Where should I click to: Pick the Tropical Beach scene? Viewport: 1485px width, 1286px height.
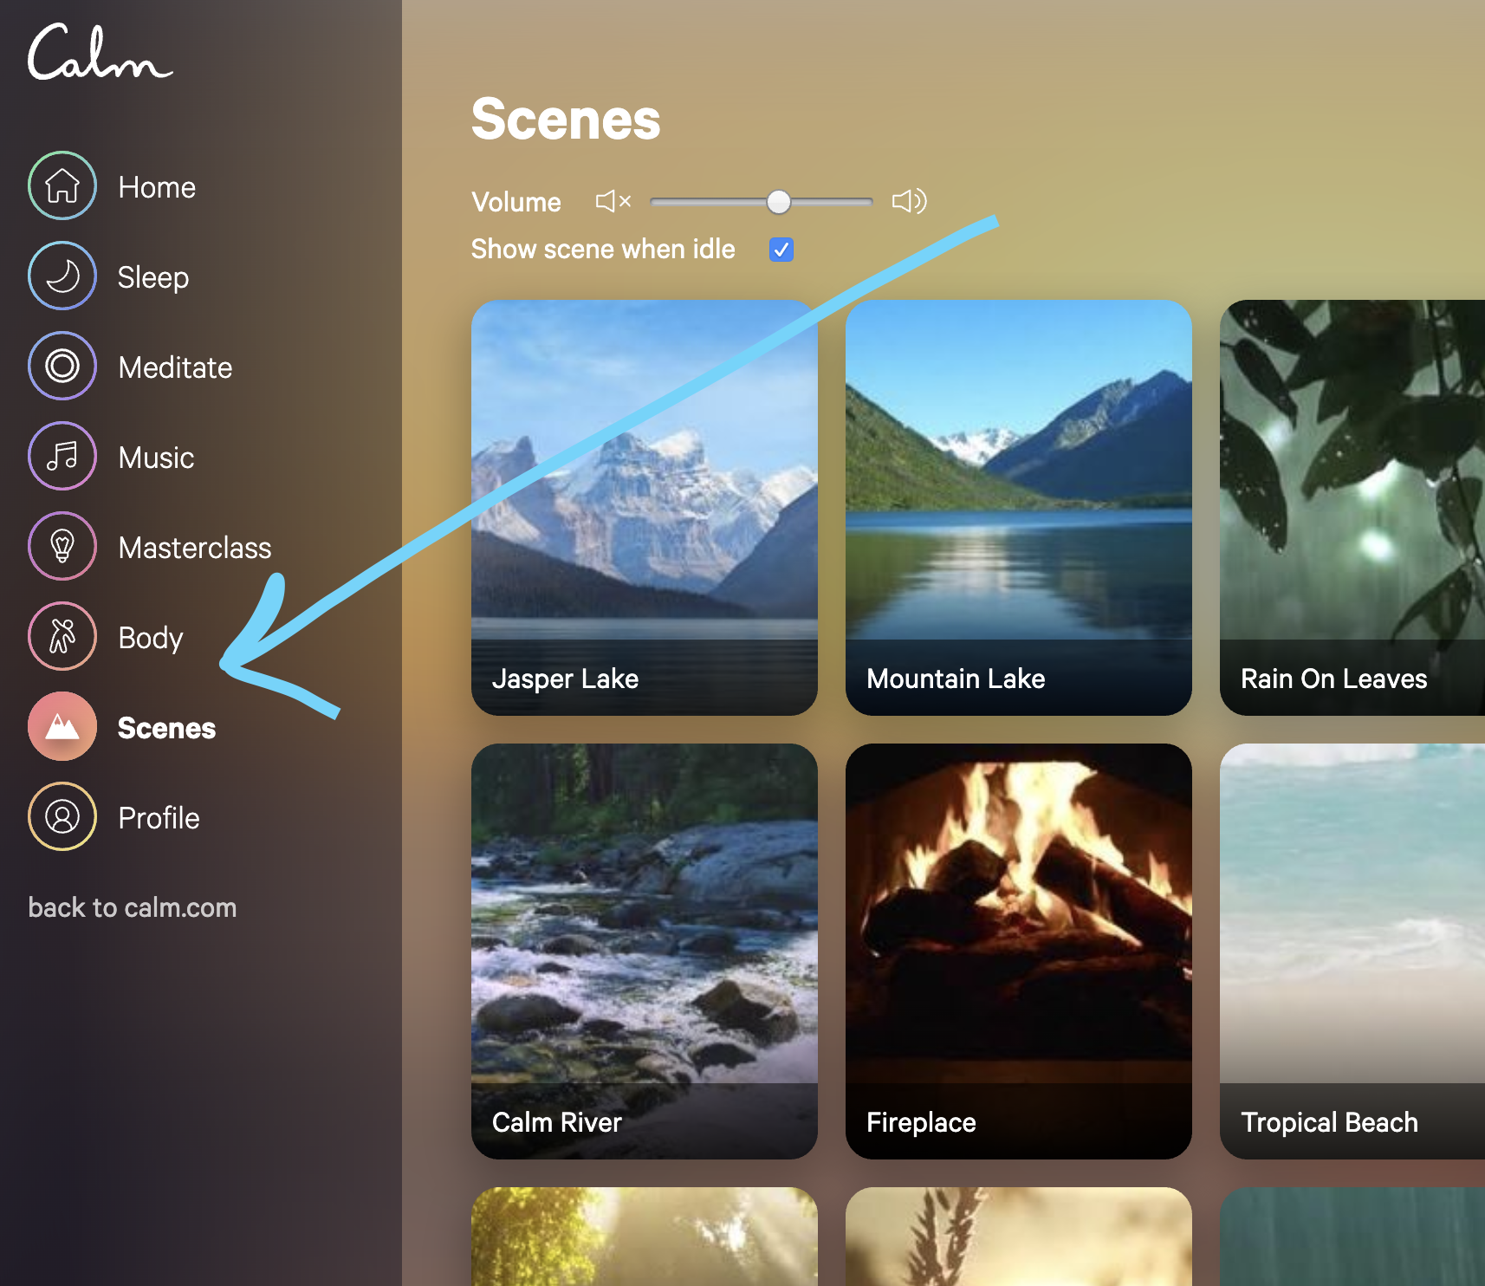pos(1352,952)
